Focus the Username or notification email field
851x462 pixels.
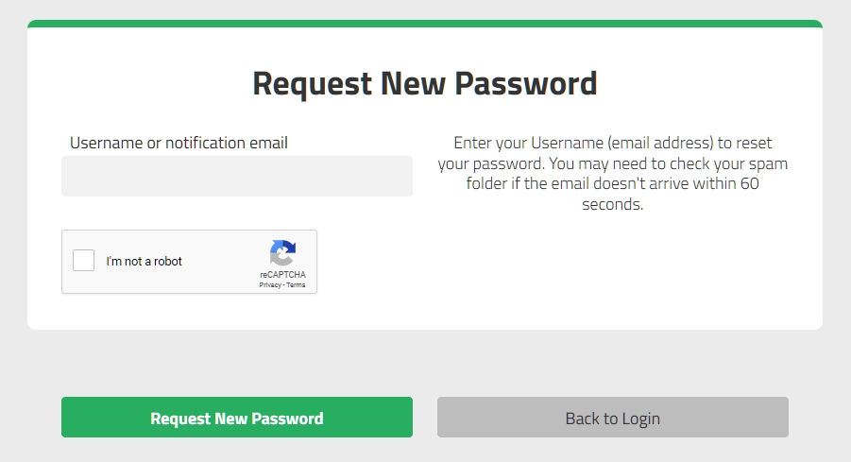click(x=237, y=176)
